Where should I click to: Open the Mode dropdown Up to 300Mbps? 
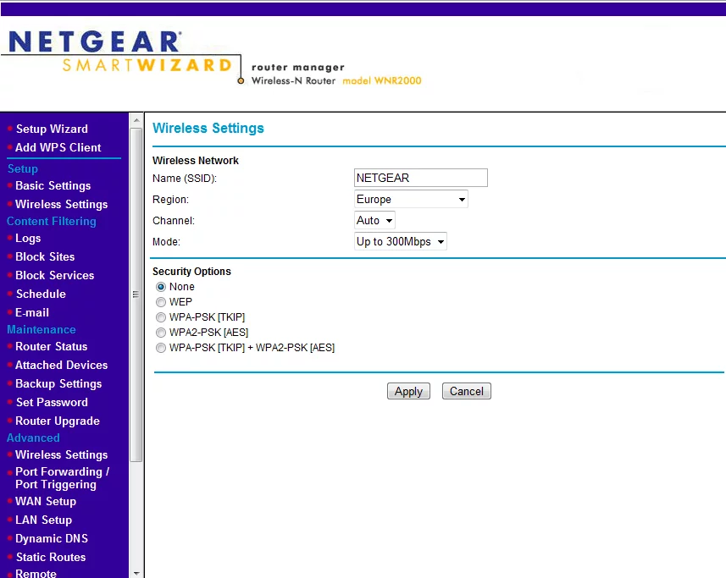click(401, 241)
